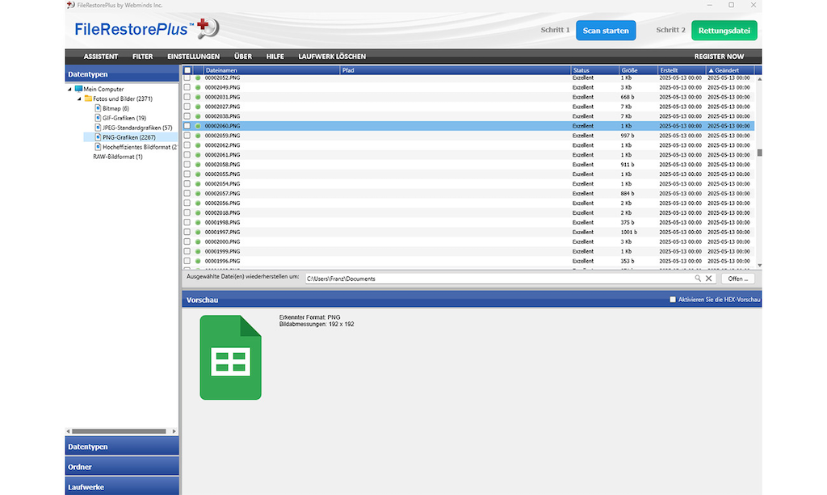Click green status dot of 00002060.PNG
This screenshot has width=827, height=495.
click(199, 126)
